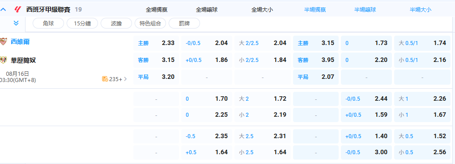
Task: Open the 全場獨贏 column header
Action: [157, 9]
